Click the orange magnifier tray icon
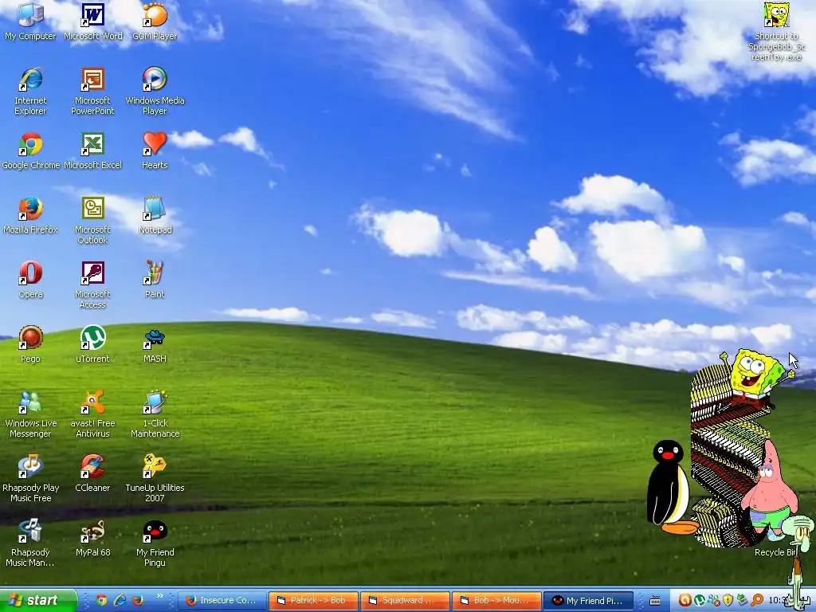The image size is (816, 612). pos(757,601)
